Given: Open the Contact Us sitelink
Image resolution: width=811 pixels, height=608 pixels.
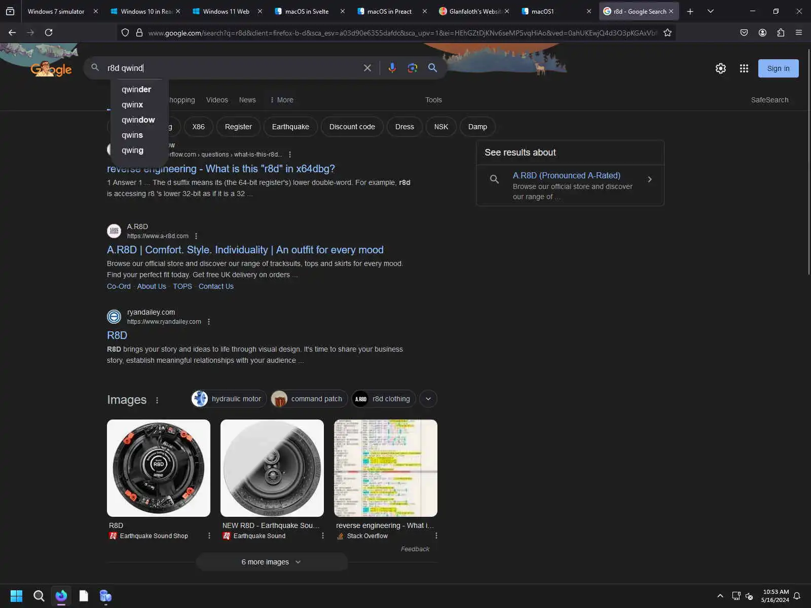Looking at the screenshot, I should 216,286.
